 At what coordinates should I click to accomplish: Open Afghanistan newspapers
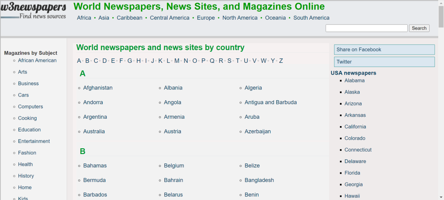[x=98, y=88]
